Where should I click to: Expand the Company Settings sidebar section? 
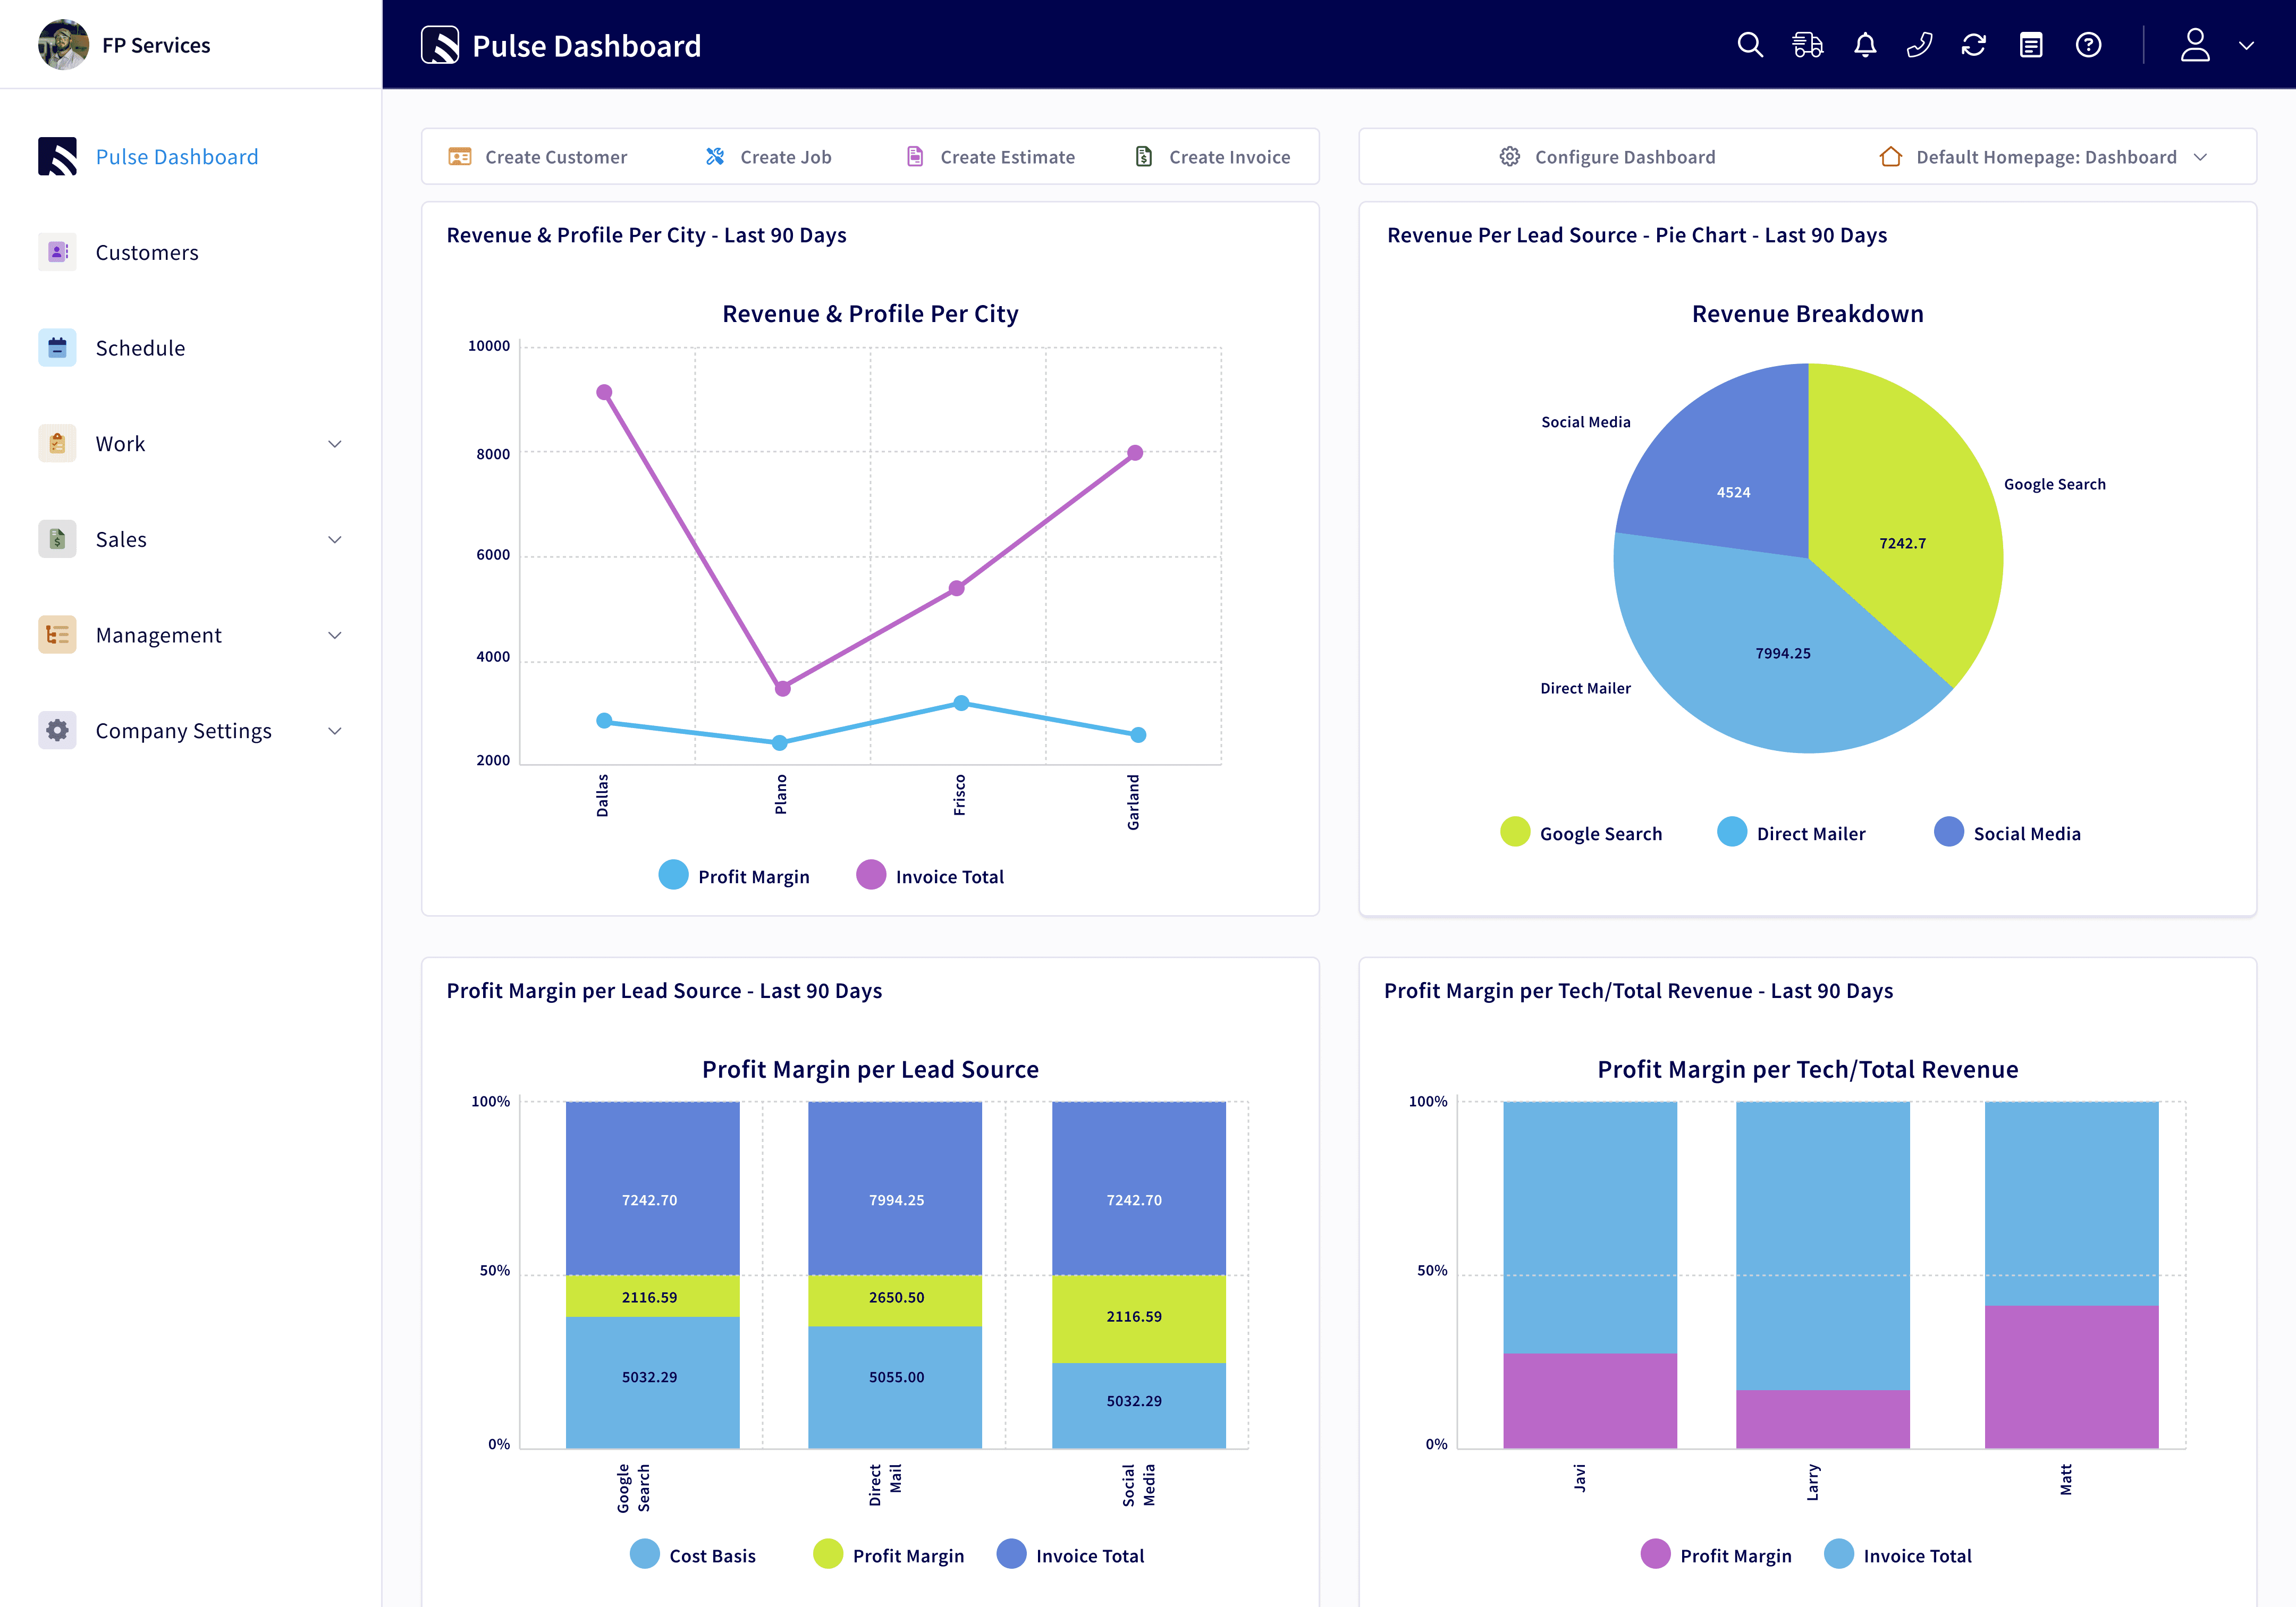pyautogui.click(x=190, y=731)
